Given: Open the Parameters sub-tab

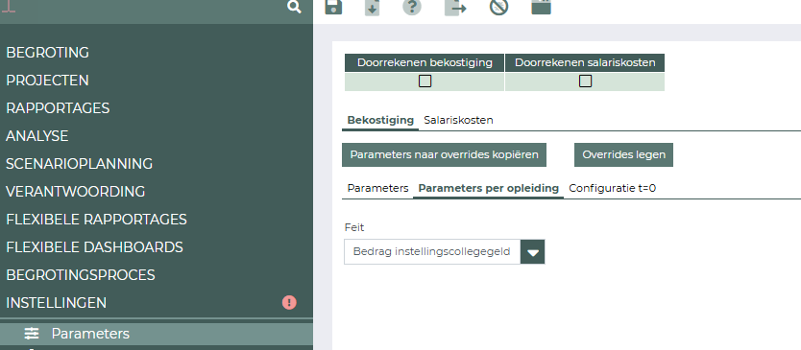Looking at the screenshot, I should (x=377, y=188).
